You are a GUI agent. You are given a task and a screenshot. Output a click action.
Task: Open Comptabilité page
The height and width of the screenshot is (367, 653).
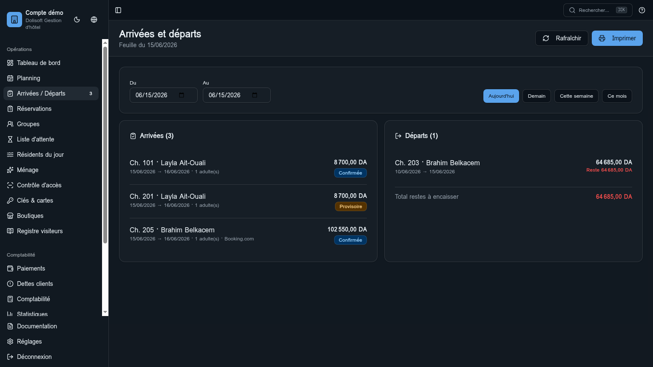[51, 299]
